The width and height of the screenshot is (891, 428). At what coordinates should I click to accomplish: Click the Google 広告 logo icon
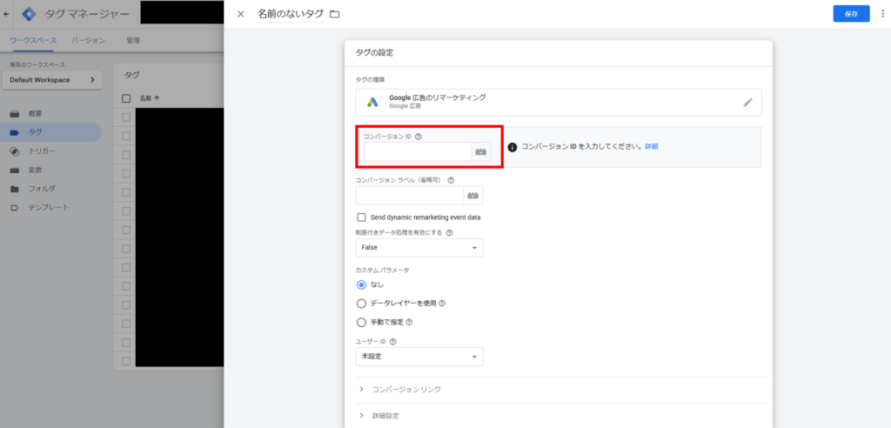(x=372, y=103)
